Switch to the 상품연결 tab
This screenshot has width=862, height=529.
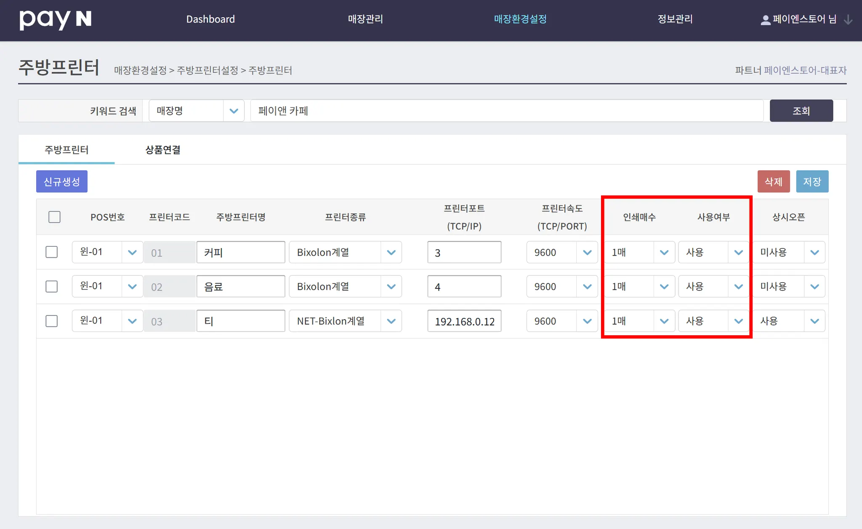tap(163, 150)
